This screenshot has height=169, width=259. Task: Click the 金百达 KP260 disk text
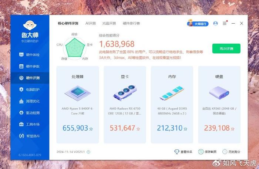tap(219, 111)
